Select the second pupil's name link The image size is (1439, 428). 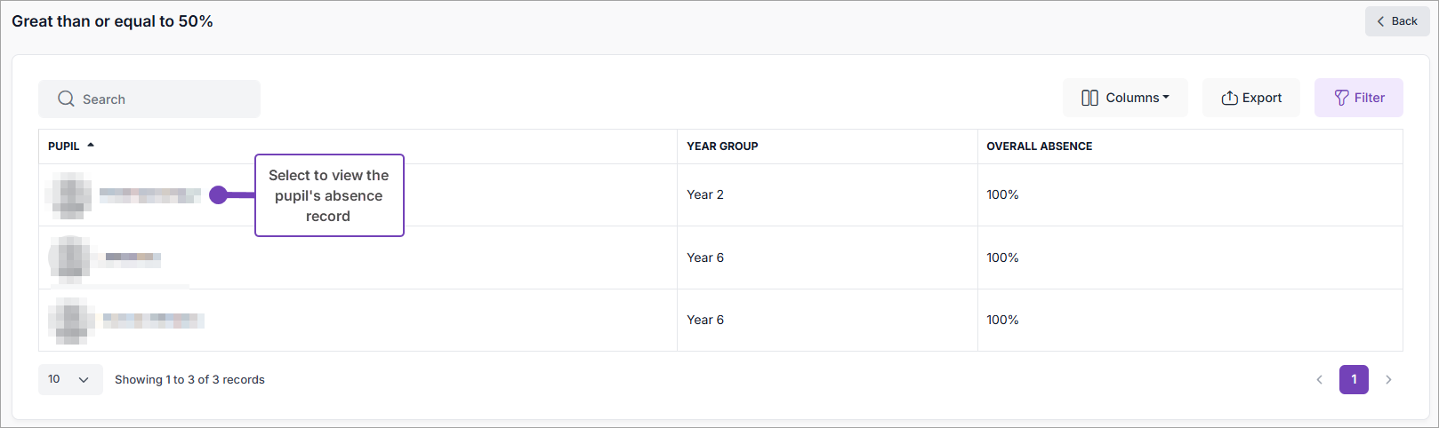pos(133,258)
